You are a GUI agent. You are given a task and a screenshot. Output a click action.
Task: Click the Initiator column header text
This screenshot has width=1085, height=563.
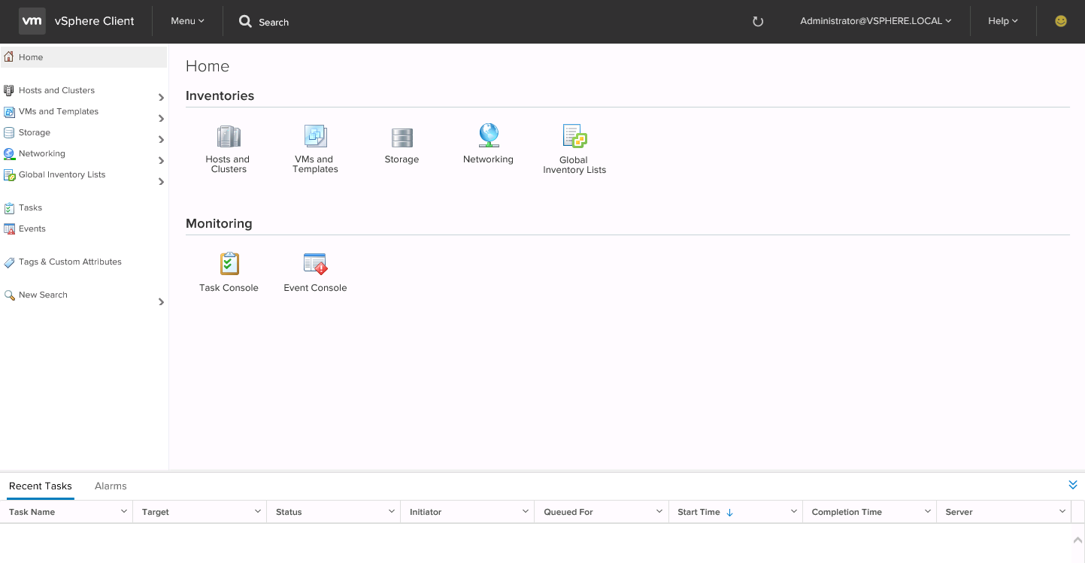(x=426, y=512)
